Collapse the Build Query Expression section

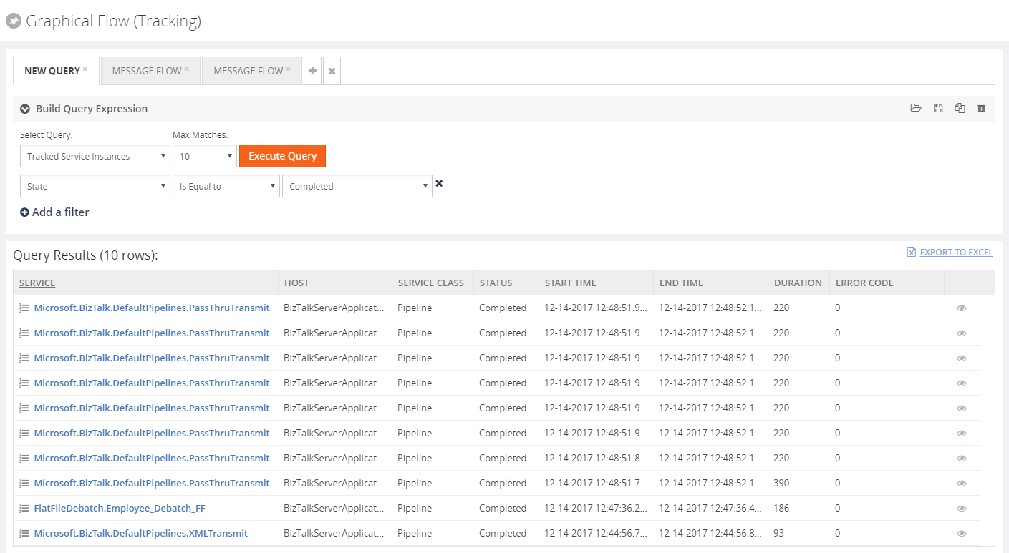coord(24,108)
